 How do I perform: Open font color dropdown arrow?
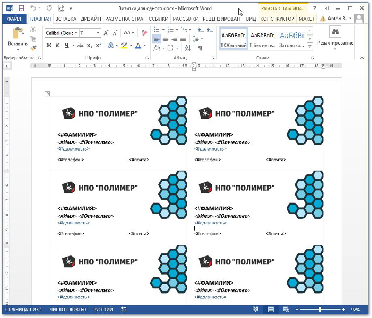(x=145, y=45)
